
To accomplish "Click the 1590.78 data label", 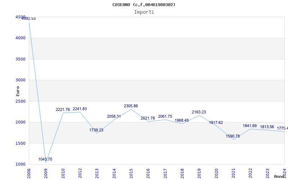I will (233, 136).
